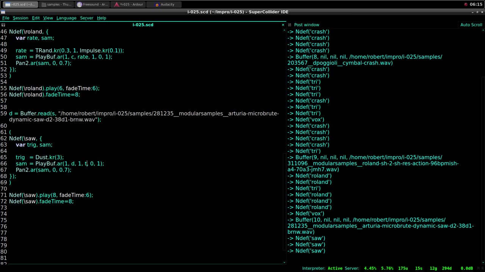The height and width of the screenshot is (272, 485).
Task: Click the editor vertical scrollbar handle
Action: coord(284,201)
